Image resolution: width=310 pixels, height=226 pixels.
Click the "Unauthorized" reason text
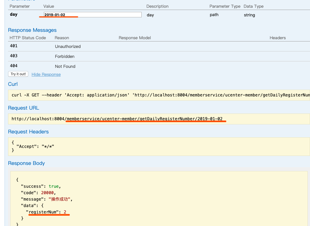pos(68,47)
